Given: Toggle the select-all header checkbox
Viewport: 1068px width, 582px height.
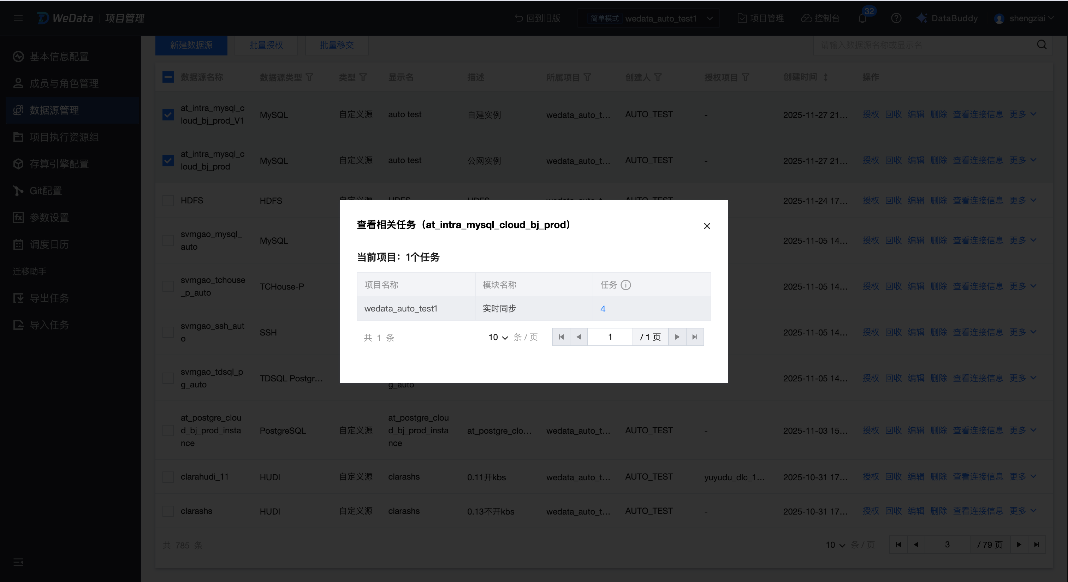Looking at the screenshot, I should click(168, 77).
